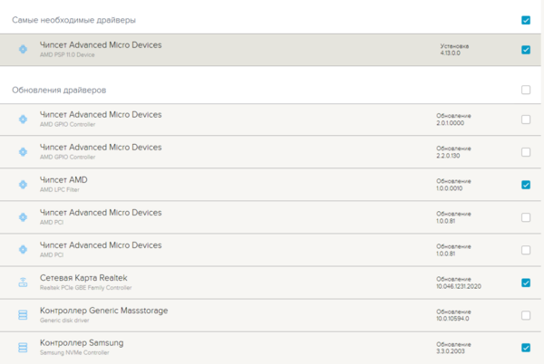Uncheck the AMD PSP 11.0 Device driver
The width and height of the screenshot is (544, 364).
point(526,50)
